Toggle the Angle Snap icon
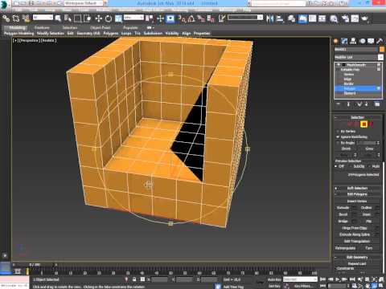The height and width of the screenshot is (289, 386). [x=191, y=18]
